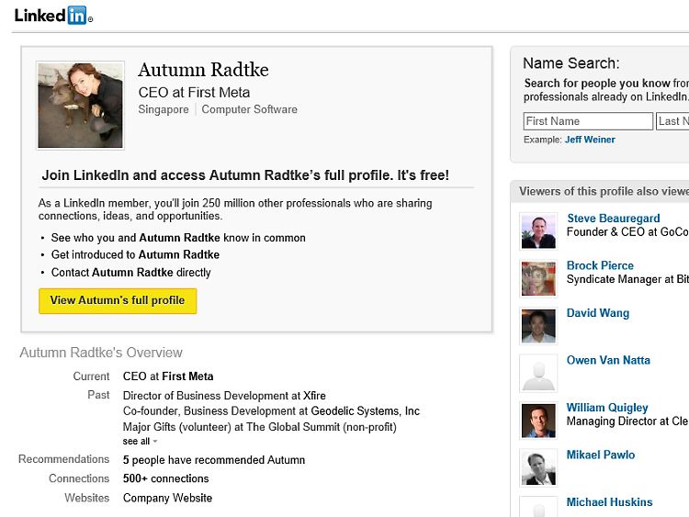This screenshot has height=517, width=689.
Task: Click the Last Name search field
Action: point(673,121)
